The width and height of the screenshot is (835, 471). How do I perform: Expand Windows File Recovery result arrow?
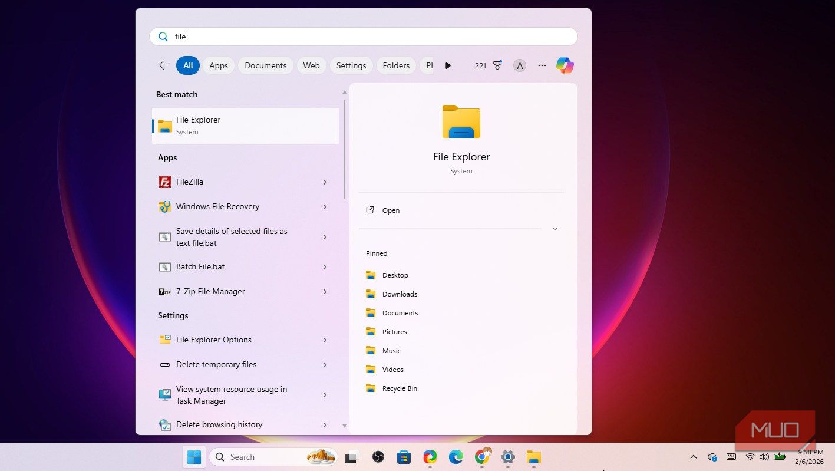325,207
